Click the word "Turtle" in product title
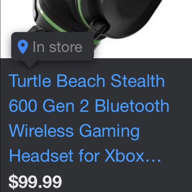This screenshot has width=192, height=192. pyautogui.click(x=30, y=81)
